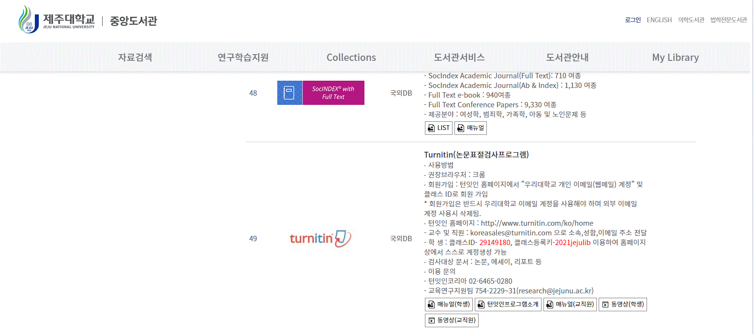Open the 도서관서비스 menu
Viewport: 754px width, 334px height.
pos(459,57)
